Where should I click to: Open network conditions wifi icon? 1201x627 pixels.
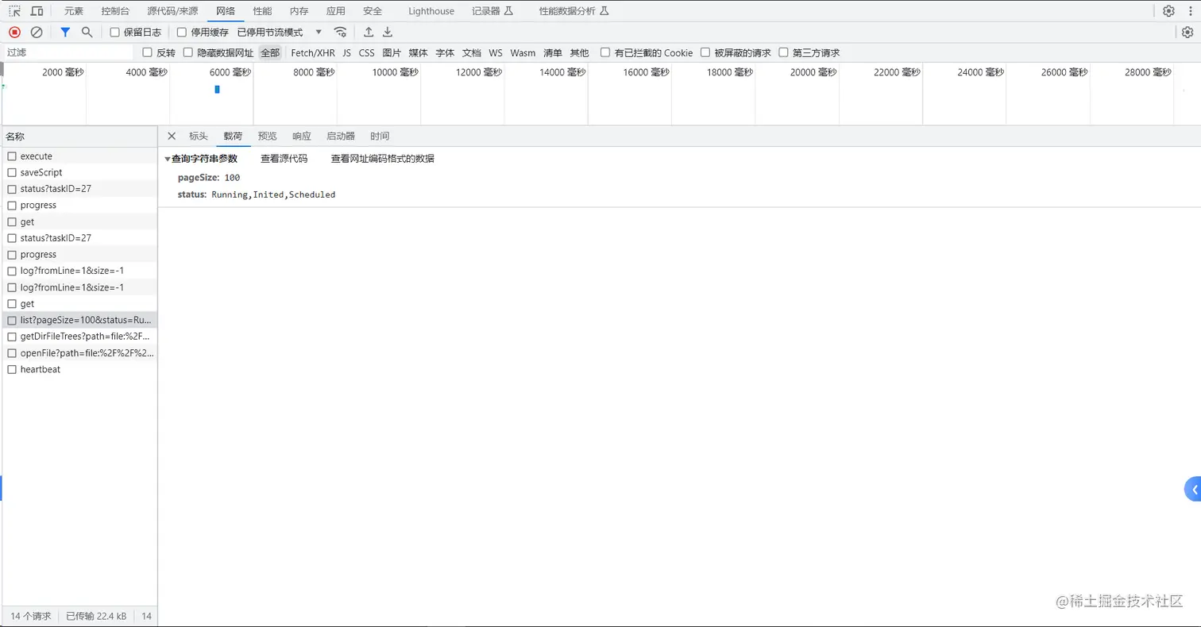tap(340, 32)
